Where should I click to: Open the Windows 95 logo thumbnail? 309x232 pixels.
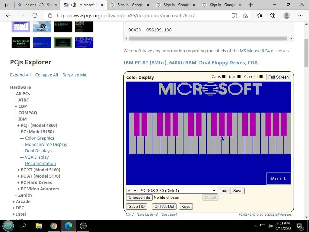42,27
